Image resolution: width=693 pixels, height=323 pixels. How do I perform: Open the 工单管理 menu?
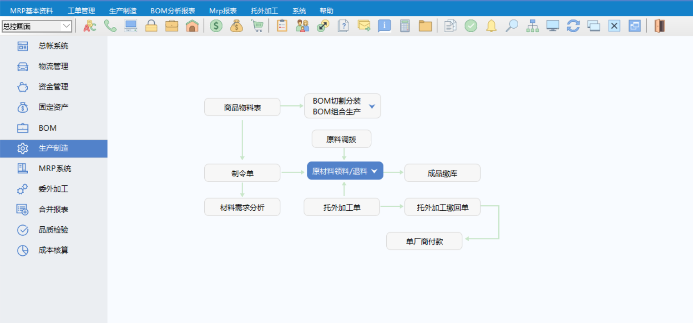81,11
